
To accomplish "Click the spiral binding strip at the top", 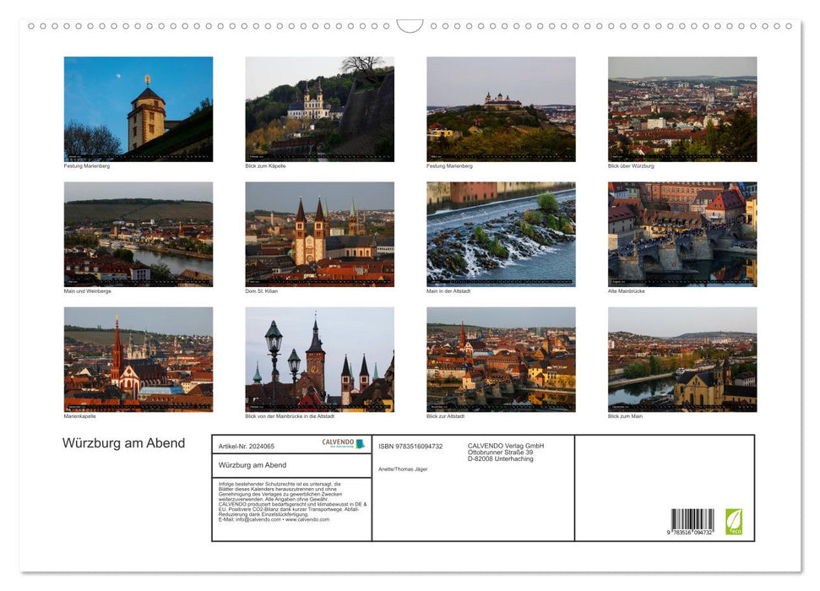I will click(x=410, y=27).
